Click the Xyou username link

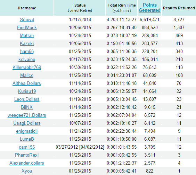pos(27,171)
